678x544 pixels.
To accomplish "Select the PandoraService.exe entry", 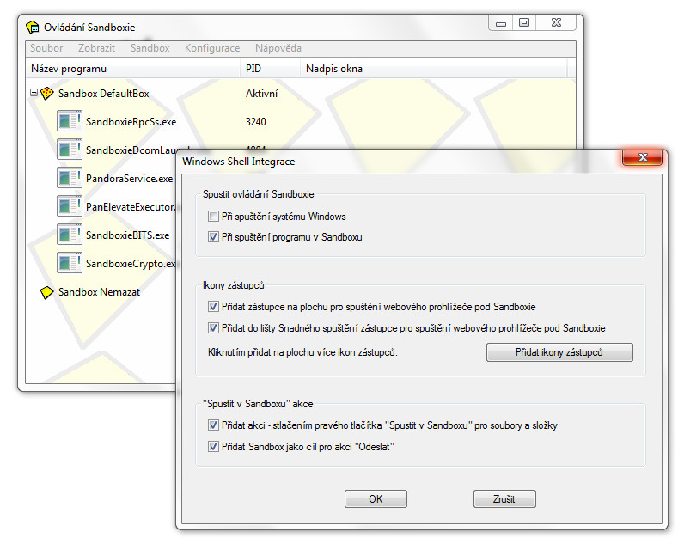I will point(129,179).
